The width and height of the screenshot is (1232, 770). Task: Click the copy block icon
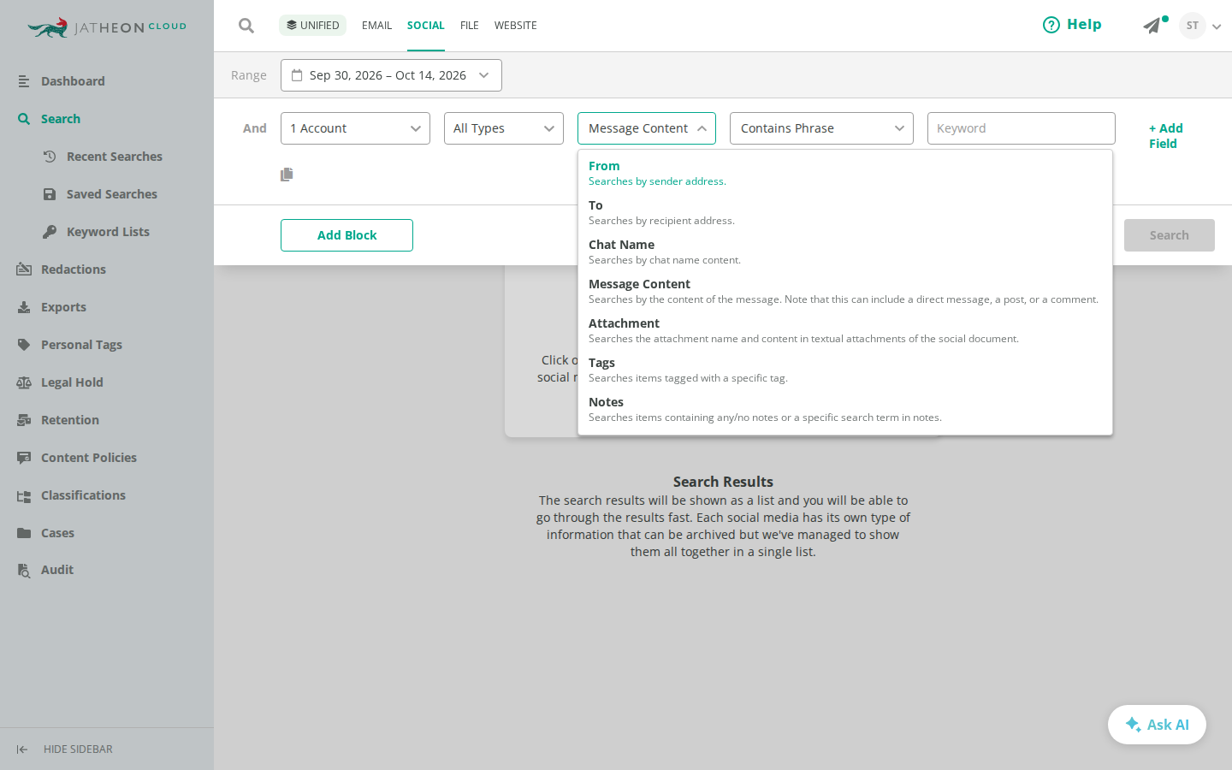(x=287, y=175)
